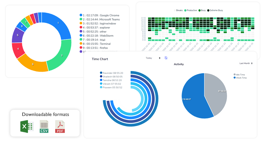Download report as Excel file icon

pyautogui.click(x=27, y=127)
